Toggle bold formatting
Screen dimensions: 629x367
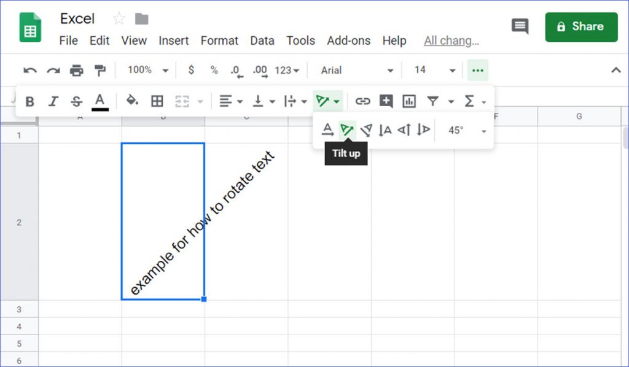pos(29,101)
